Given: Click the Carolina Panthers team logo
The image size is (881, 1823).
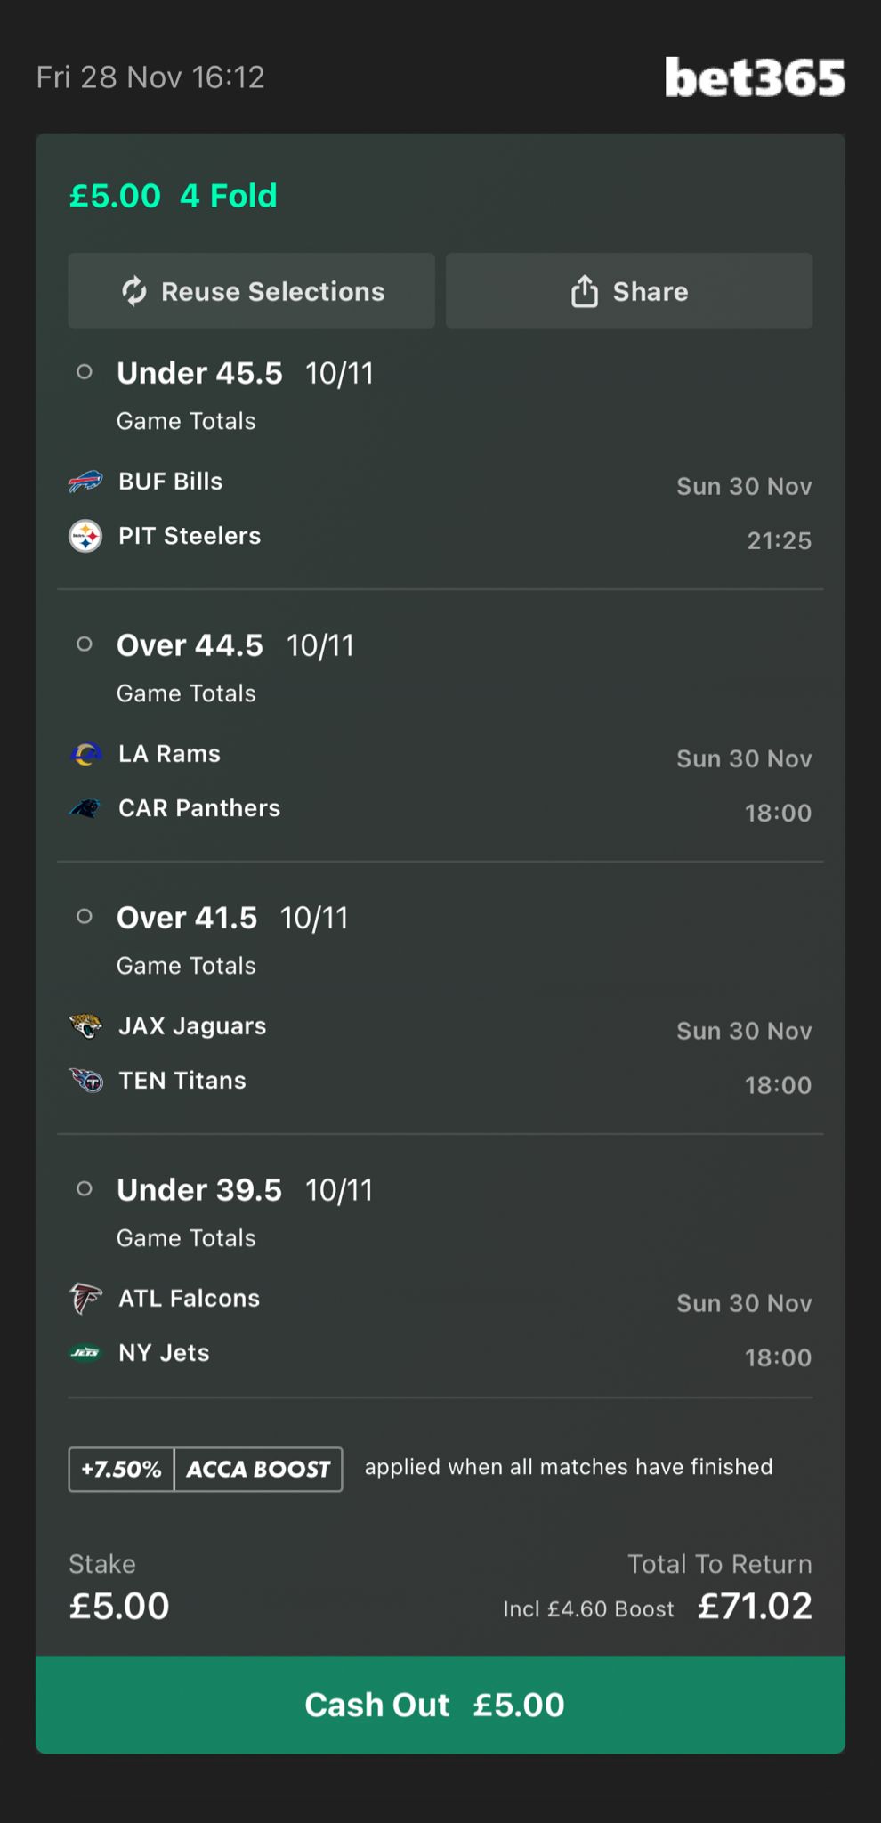Looking at the screenshot, I should point(85,808).
